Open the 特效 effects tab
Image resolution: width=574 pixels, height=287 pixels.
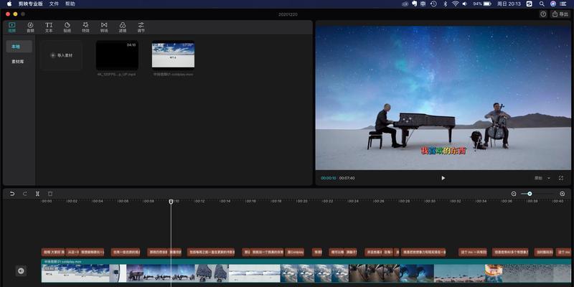pyautogui.click(x=85, y=27)
